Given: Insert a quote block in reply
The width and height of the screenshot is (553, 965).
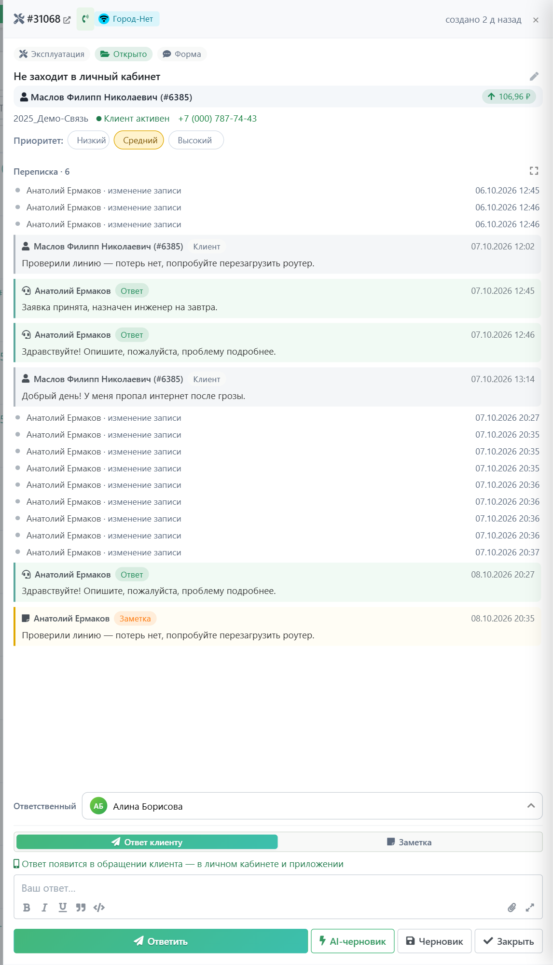Looking at the screenshot, I should coord(81,908).
